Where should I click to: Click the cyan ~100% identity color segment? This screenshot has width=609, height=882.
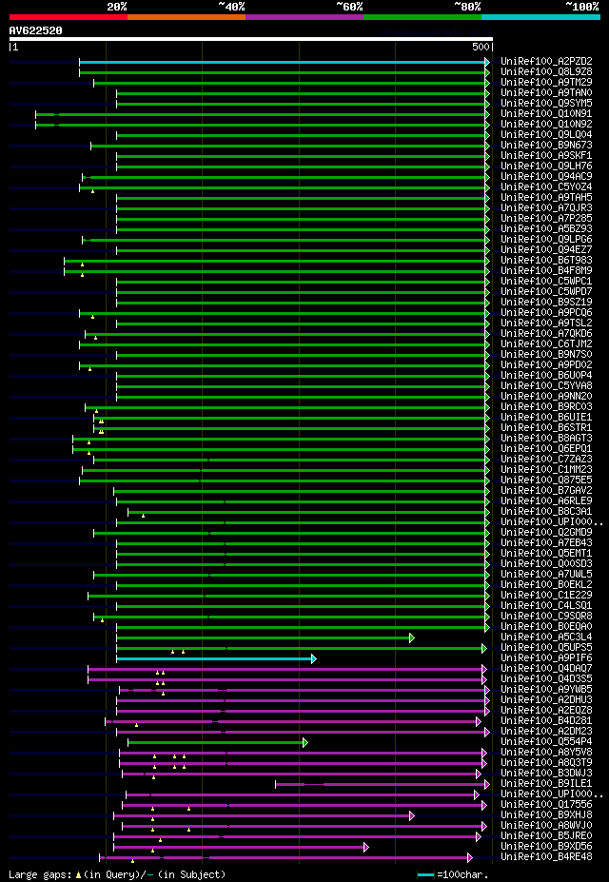pos(540,17)
